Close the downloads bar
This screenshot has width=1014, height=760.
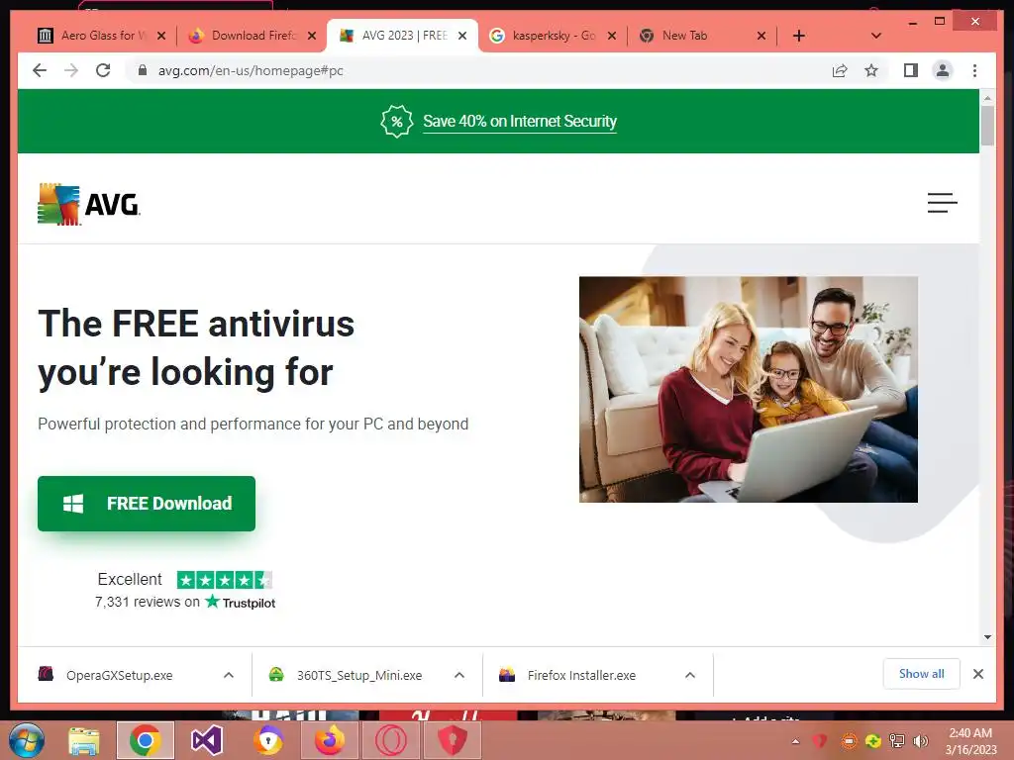(x=977, y=674)
